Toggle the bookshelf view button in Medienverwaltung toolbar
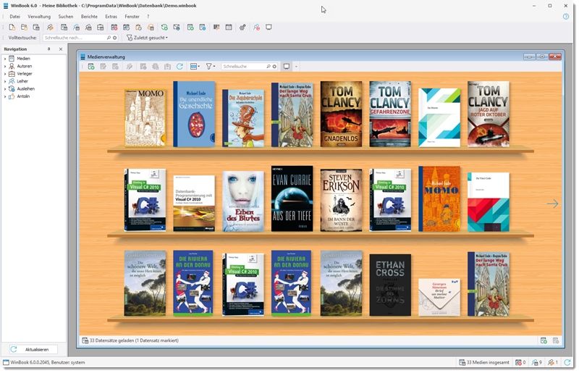The image size is (579, 373). click(287, 67)
